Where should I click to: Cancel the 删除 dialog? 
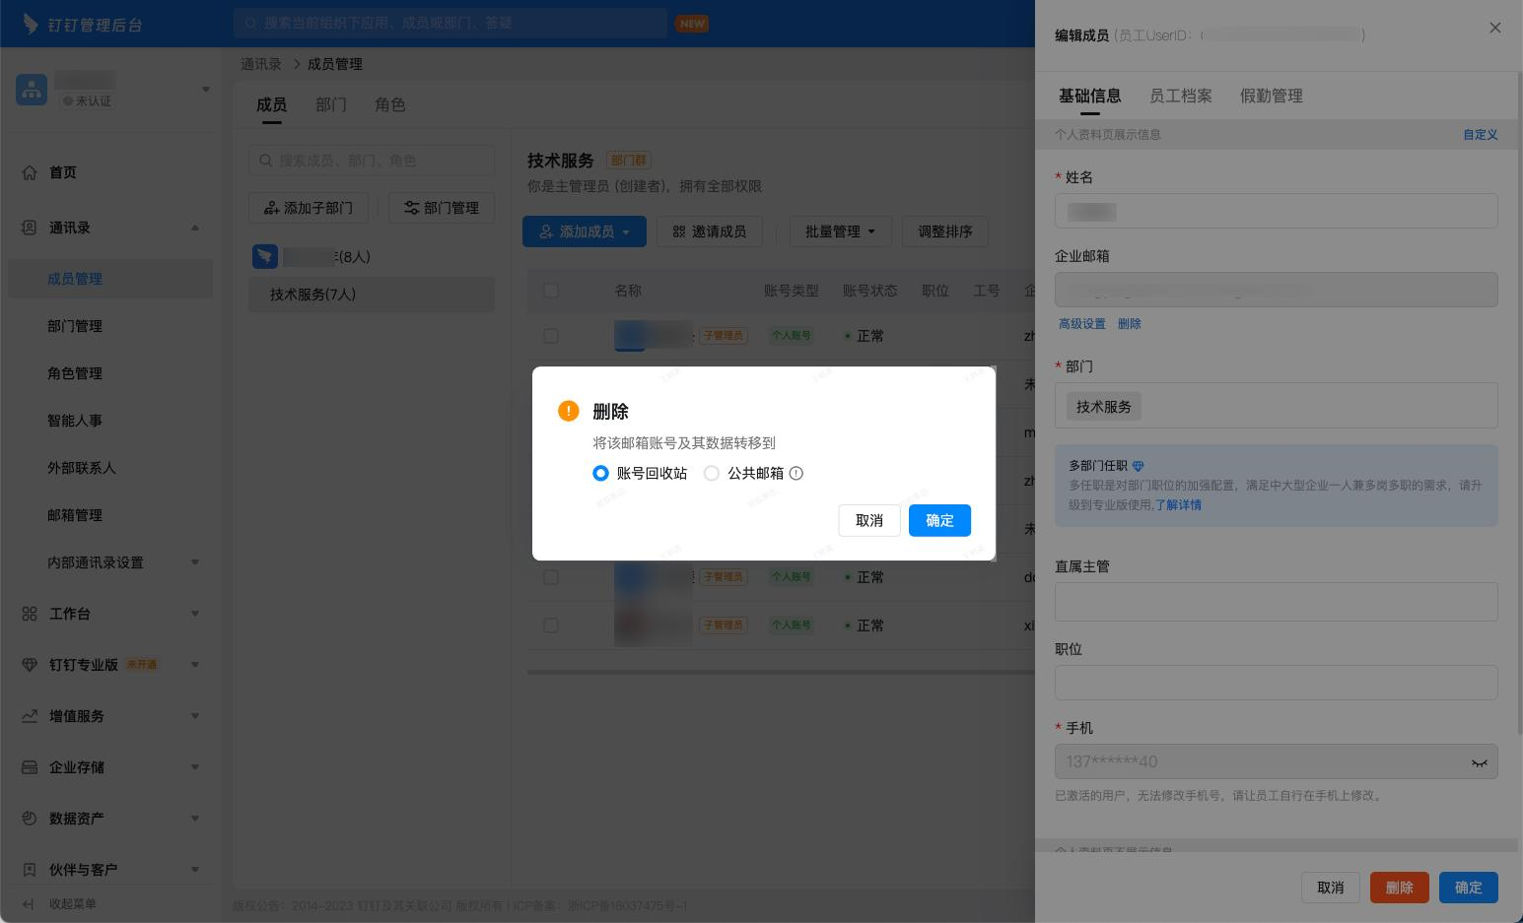[x=869, y=520]
